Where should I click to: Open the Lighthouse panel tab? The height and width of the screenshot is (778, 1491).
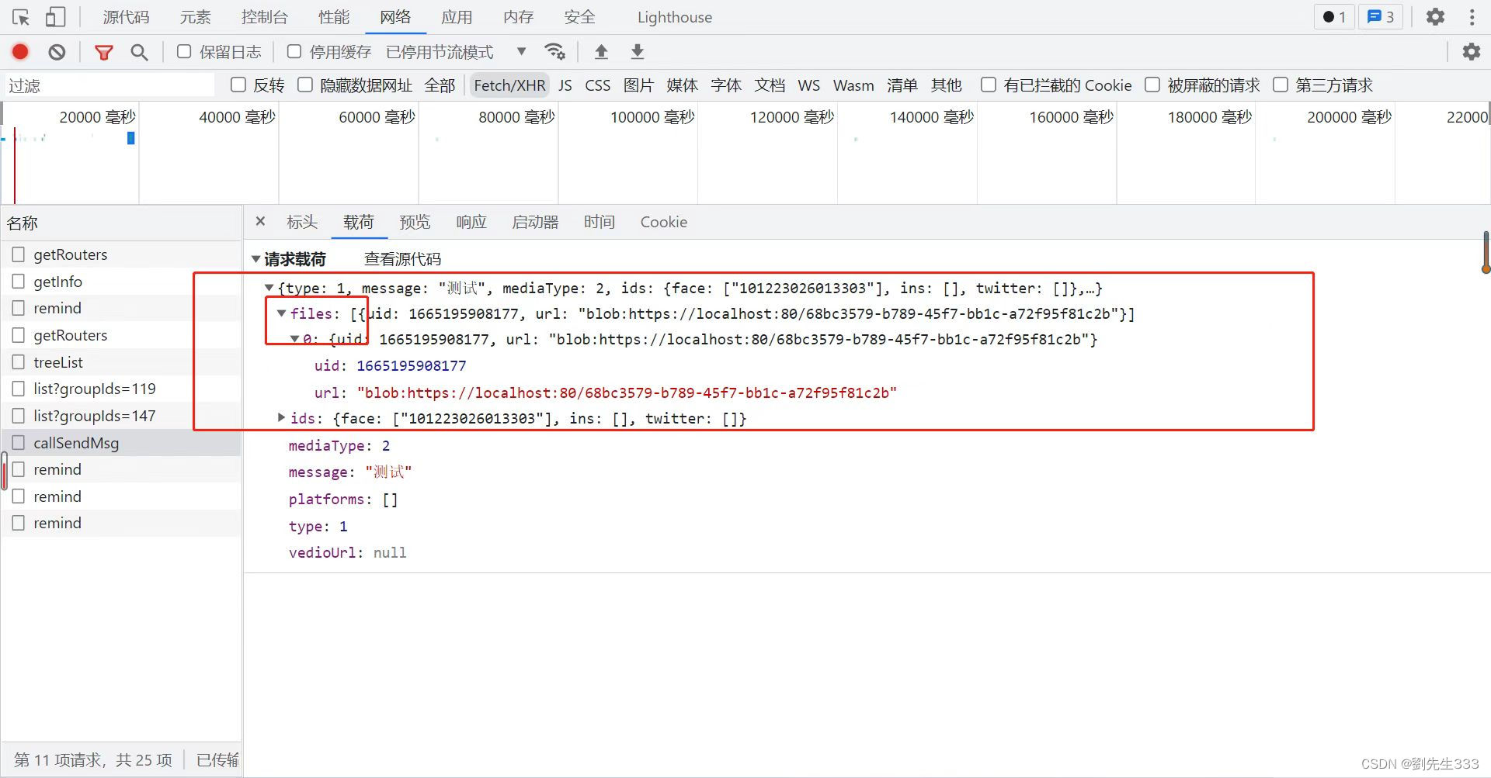pos(674,17)
